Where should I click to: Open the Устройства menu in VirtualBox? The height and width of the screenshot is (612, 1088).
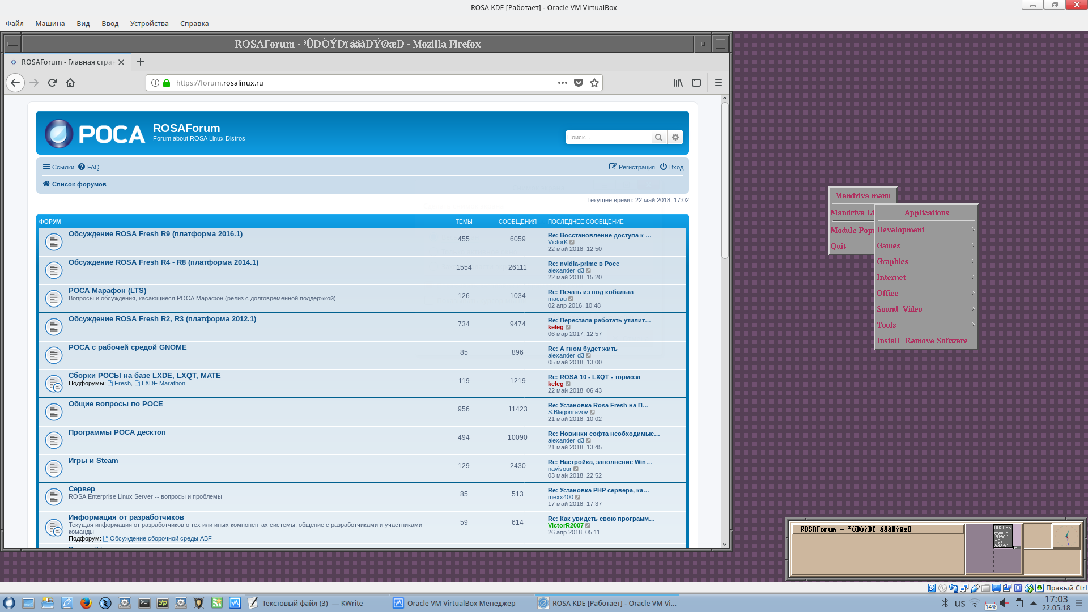click(x=149, y=23)
